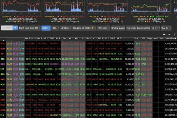Open the HNX board dropdown
Screen dimensions: 177x118
(55, 28)
